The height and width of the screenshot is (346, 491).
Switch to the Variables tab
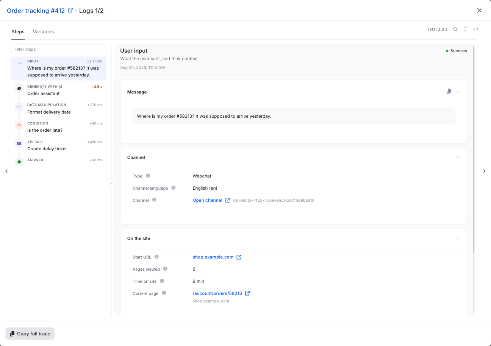(x=43, y=32)
